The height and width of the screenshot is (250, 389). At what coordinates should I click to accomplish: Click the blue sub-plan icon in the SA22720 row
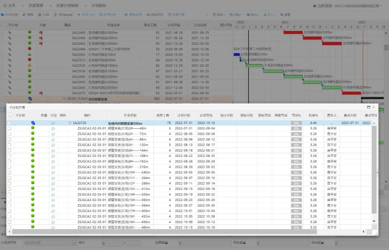click(33, 123)
